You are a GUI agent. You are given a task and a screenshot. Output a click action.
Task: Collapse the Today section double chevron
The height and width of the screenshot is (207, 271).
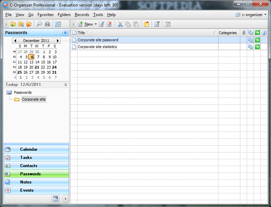point(66,85)
